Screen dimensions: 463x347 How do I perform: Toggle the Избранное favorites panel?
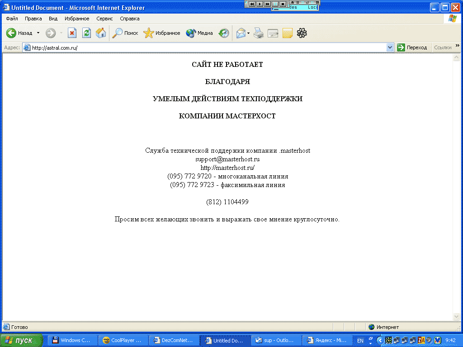point(162,33)
